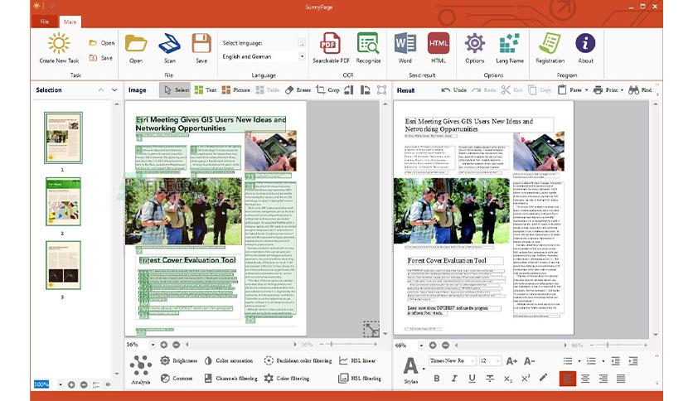The height and width of the screenshot is (401, 693).
Task: Select the Eraser tool in Image toolbar
Action: [x=298, y=90]
